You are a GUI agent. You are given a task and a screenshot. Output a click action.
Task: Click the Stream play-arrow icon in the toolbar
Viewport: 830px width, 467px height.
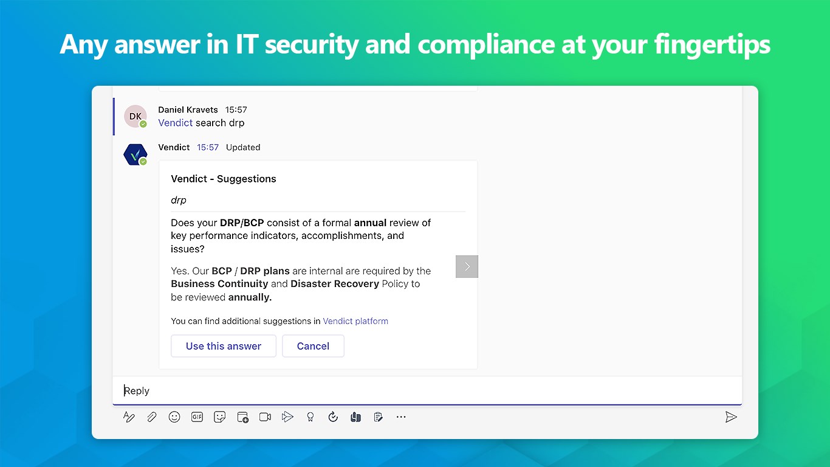pyautogui.click(x=287, y=417)
